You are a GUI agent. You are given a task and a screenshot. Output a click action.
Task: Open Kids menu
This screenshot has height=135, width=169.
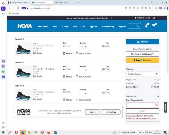coord(83,26)
